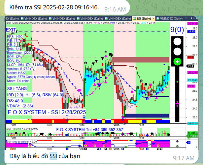This screenshot has width=203, height=165.
Task: Click the magenta marker on the black pole
Action: click(177, 104)
